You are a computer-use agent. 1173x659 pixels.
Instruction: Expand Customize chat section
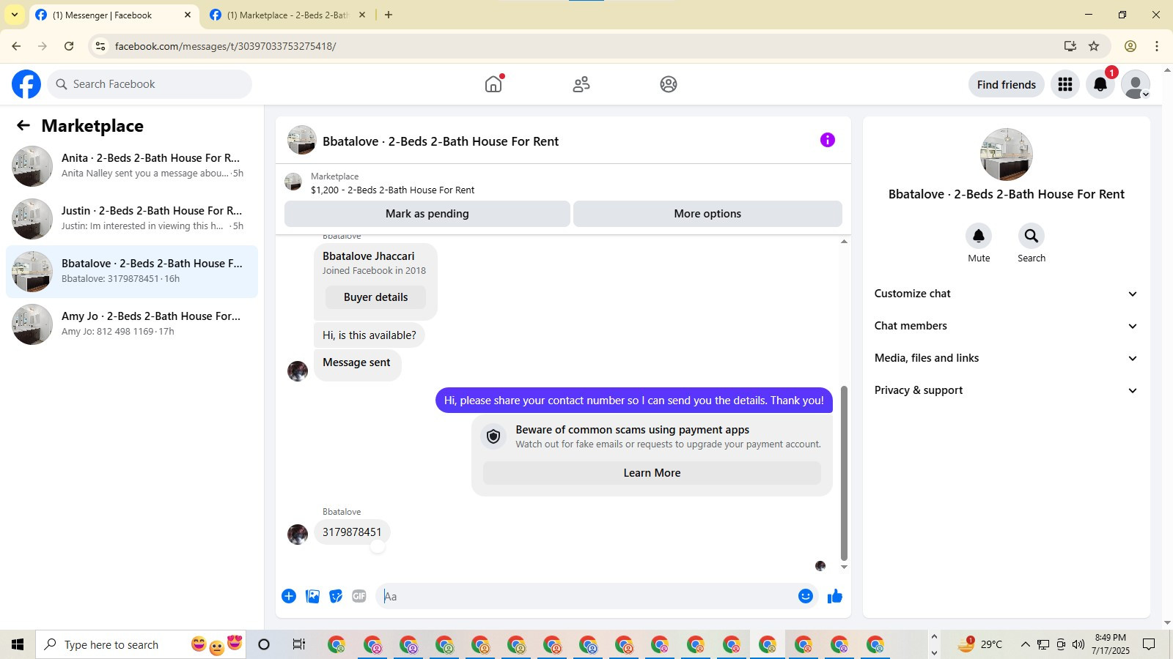click(1006, 294)
